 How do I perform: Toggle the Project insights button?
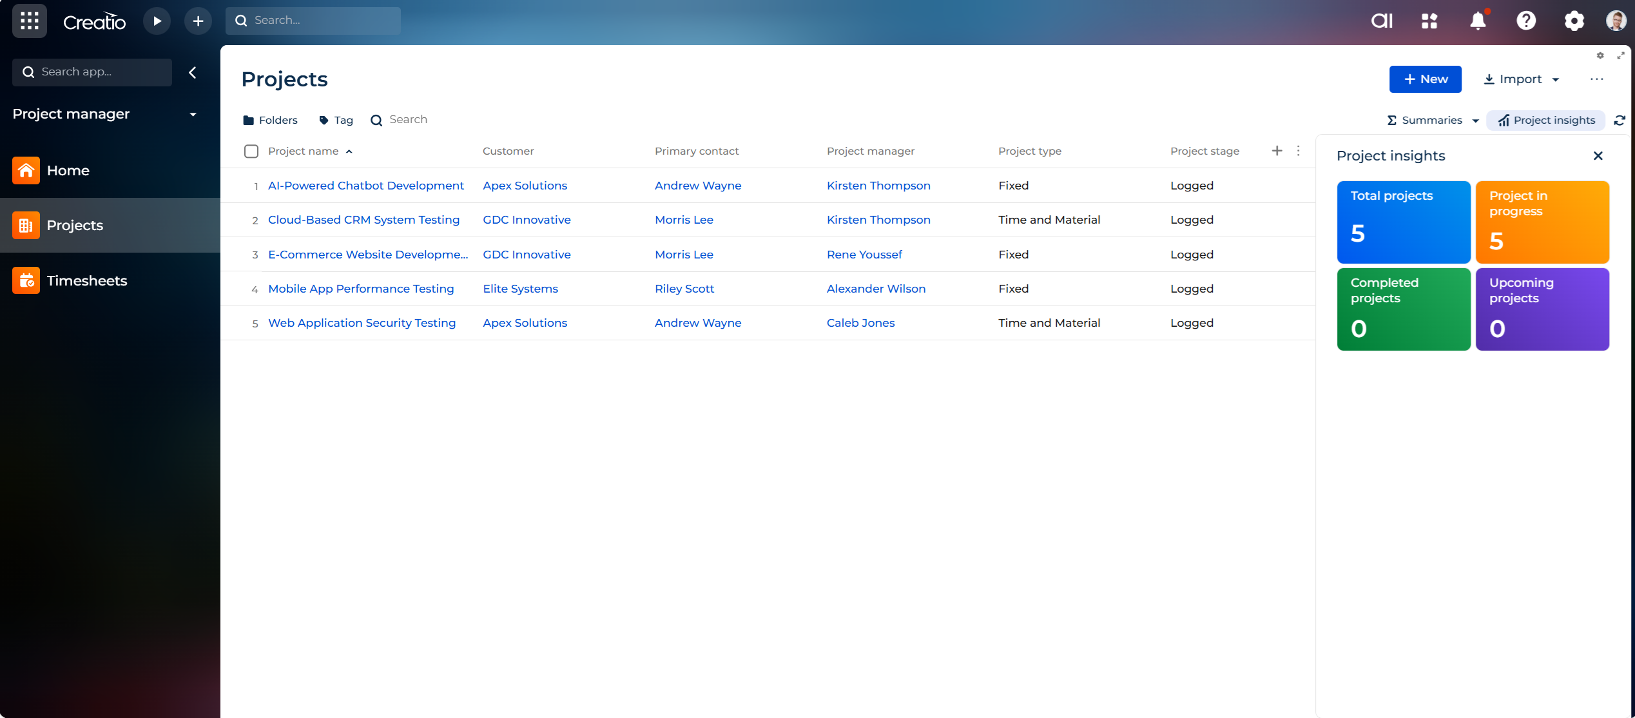pos(1545,120)
